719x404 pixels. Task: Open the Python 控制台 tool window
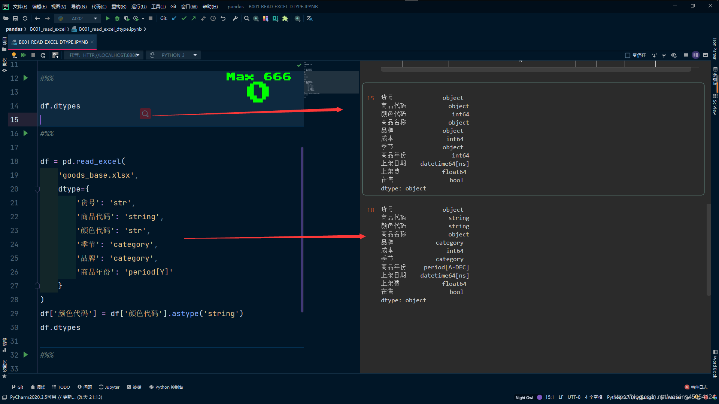[166, 387]
